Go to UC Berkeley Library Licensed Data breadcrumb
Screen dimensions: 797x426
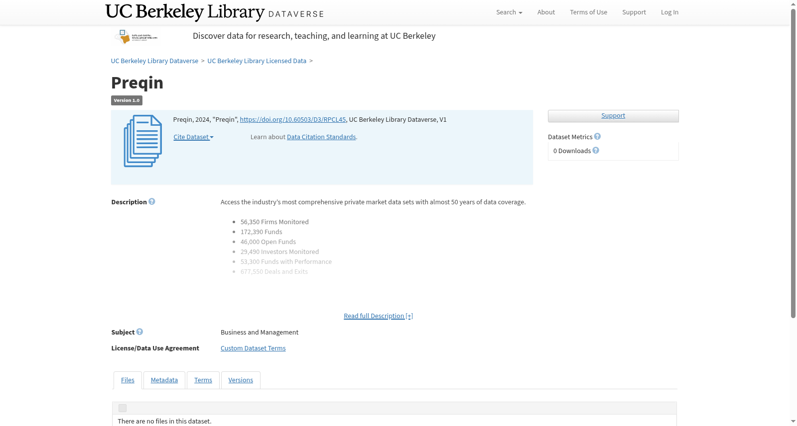[257, 61]
